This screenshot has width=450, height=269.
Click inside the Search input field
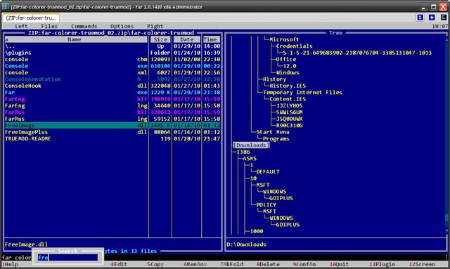(x=68, y=258)
